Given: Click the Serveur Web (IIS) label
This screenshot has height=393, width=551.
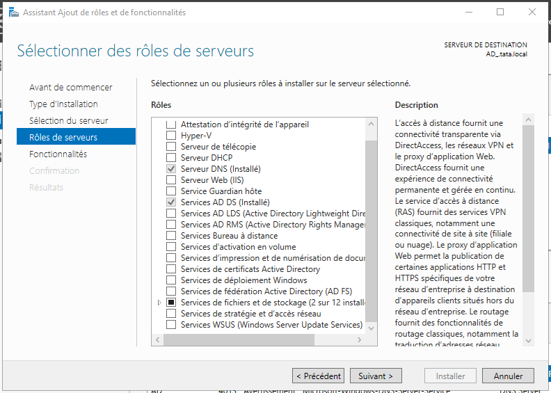Looking at the screenshot, I should 212,180.
